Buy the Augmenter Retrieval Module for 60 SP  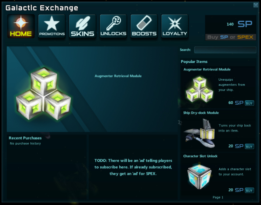tap(249, 103)
